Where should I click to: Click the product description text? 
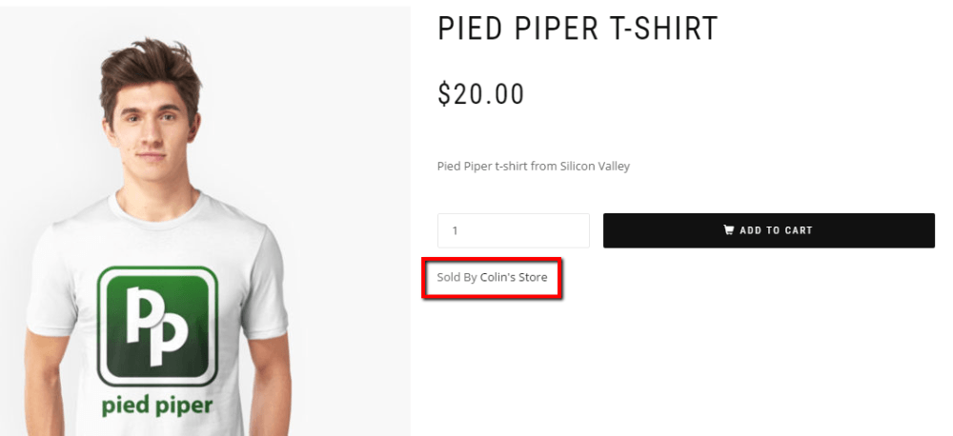point(533,167)
